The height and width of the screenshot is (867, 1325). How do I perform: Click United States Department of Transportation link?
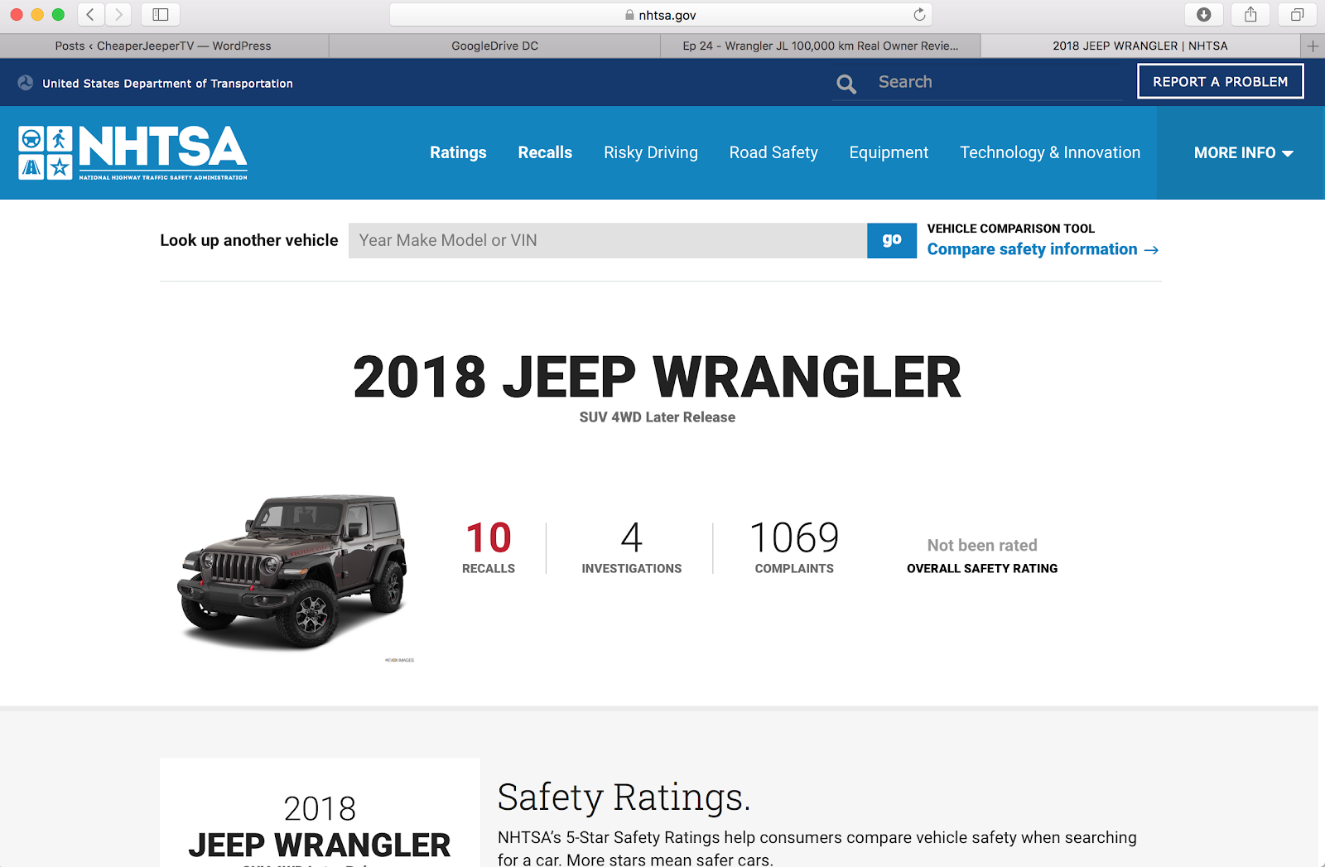[167, 83]
